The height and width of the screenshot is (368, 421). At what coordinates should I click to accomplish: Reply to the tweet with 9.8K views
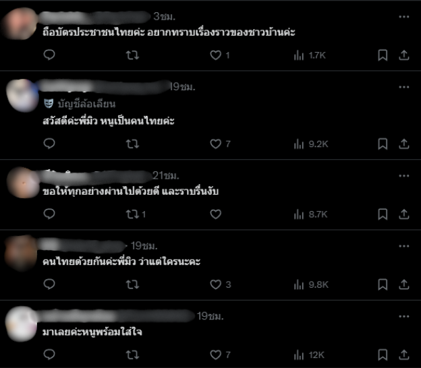click(x=49, y=284)
